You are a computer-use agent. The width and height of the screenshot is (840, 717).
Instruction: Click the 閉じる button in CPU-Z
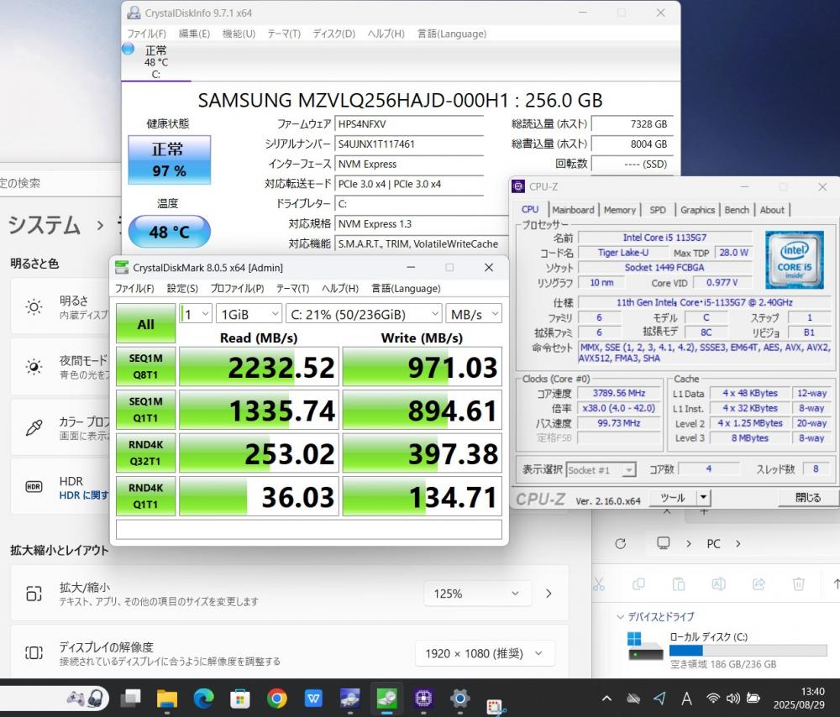coord(807,498)
